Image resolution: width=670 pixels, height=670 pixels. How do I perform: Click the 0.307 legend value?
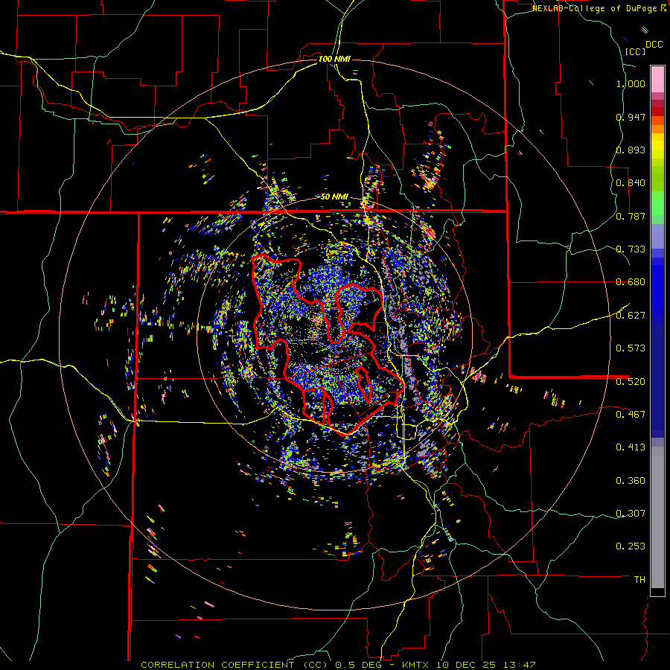point(631,513)
